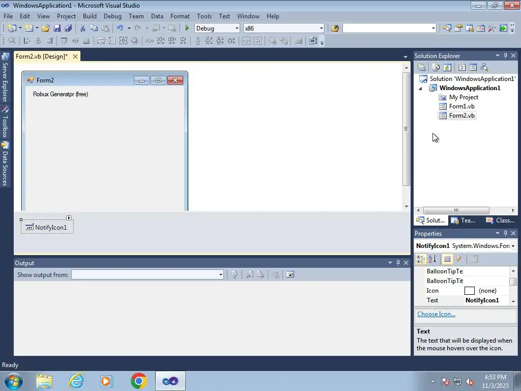Open the x86 platform dropdown
The image size is (521, 391).
pos(322,29)
